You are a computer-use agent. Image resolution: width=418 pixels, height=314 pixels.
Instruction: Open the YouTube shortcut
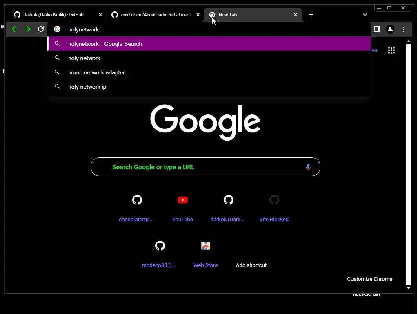point(182,209)
